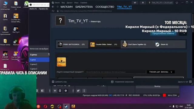Open the Вид menu in Steam
This screenshot has height=109, width=194.
[x=63, y=3]
